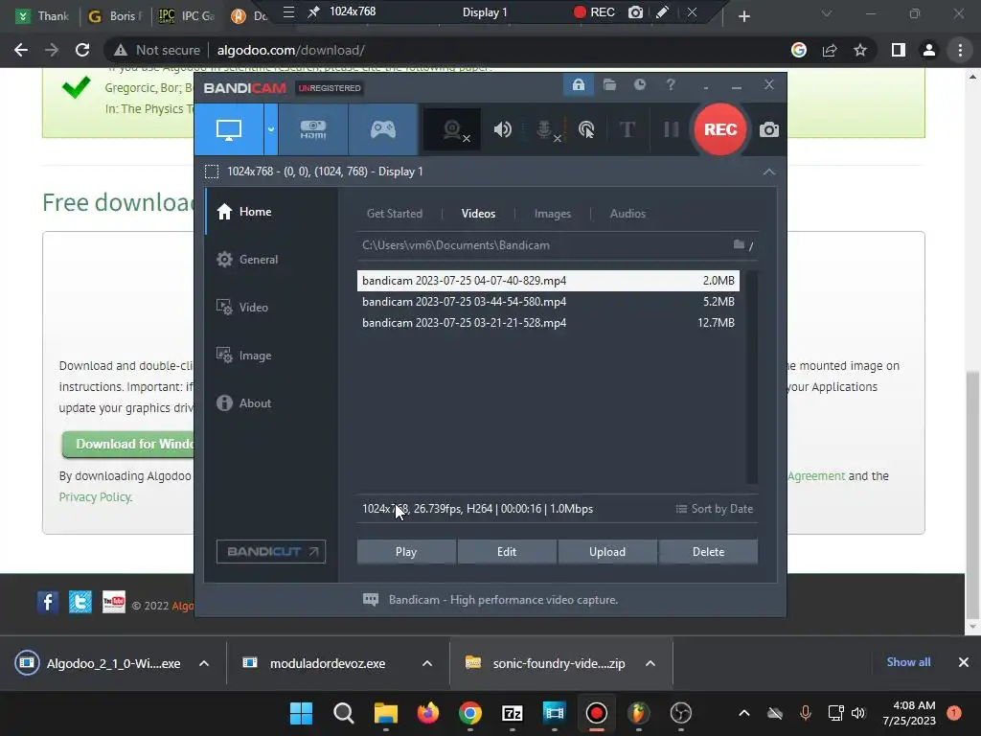Take screenshot with Bandicam camera icon
981x736 pixels.
click(x=769, y=129)
